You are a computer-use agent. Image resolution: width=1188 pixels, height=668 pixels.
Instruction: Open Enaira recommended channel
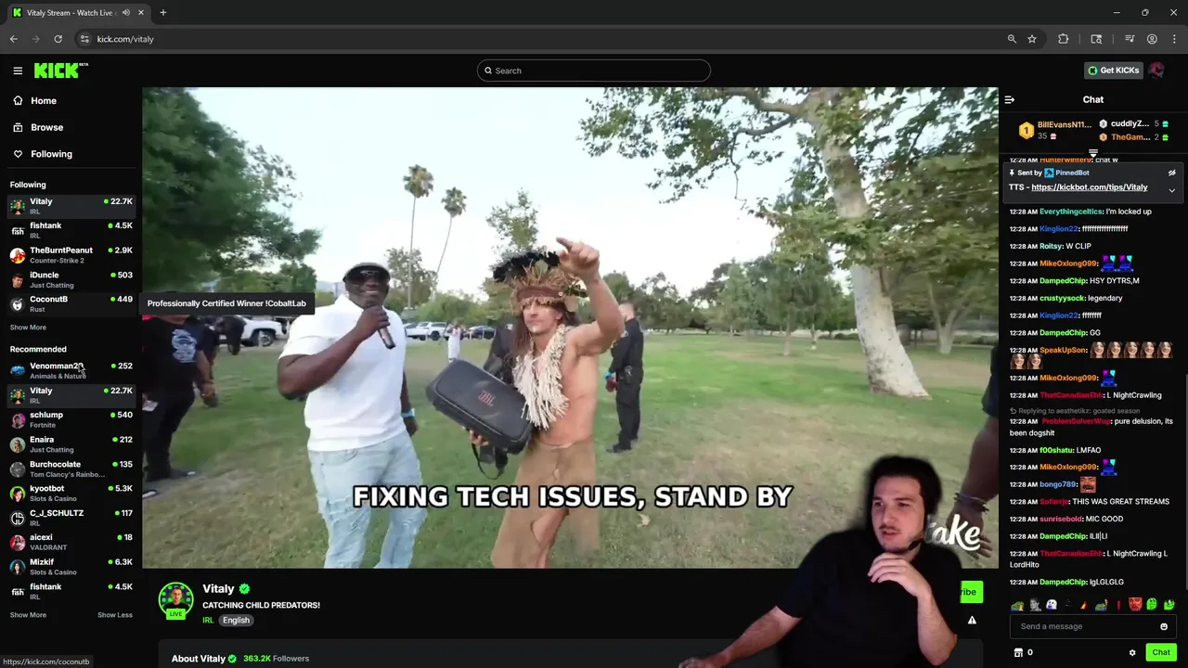[x=71, y=444]
